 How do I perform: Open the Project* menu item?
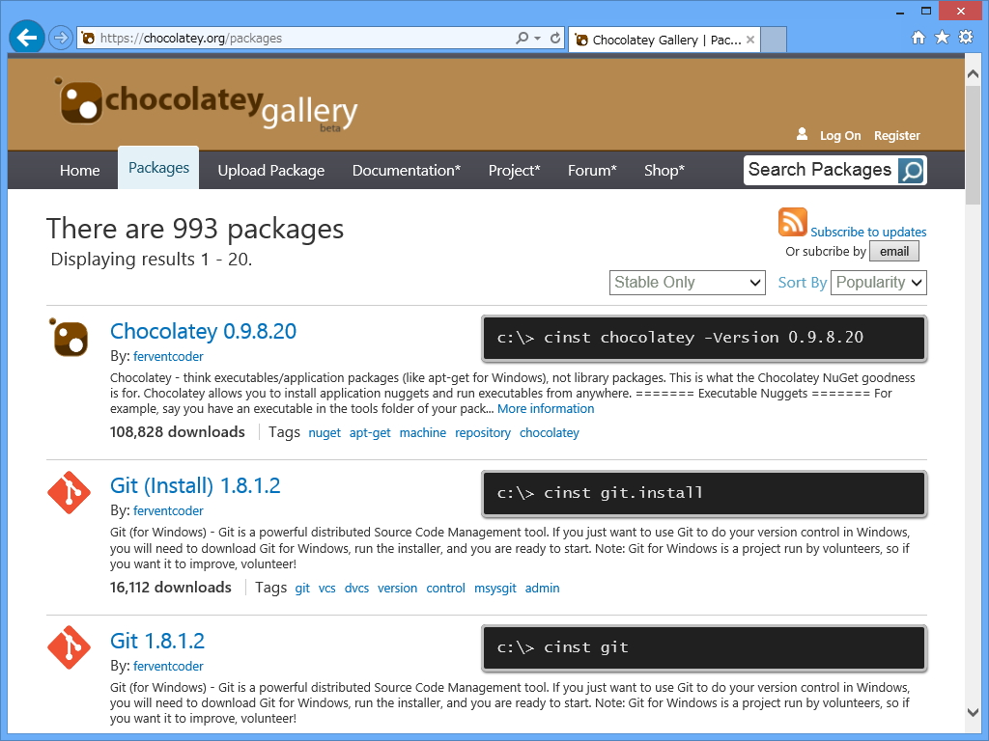click(514, 170)
